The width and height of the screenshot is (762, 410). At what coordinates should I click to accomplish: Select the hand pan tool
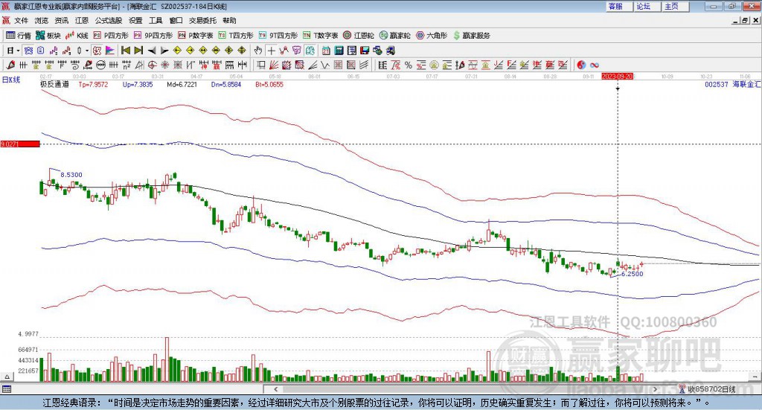click(x=258, y=51)
